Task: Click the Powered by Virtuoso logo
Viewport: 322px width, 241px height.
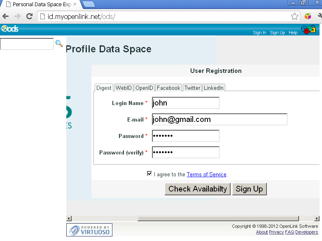Action: (x=89, y=230)
